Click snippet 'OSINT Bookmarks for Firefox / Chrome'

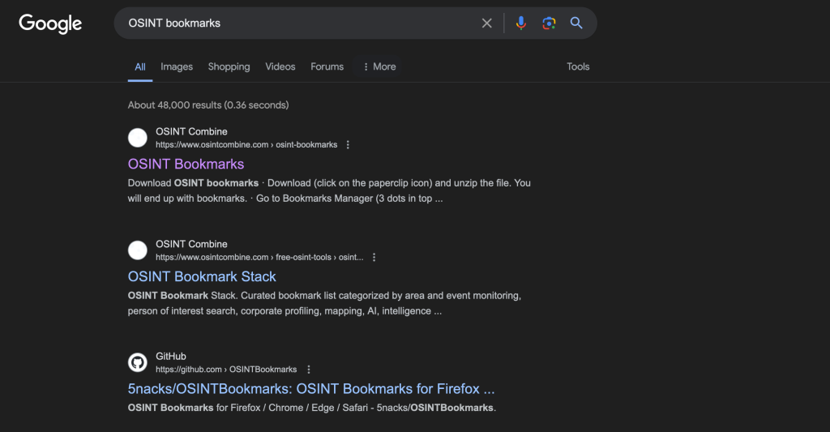(312, 408)
